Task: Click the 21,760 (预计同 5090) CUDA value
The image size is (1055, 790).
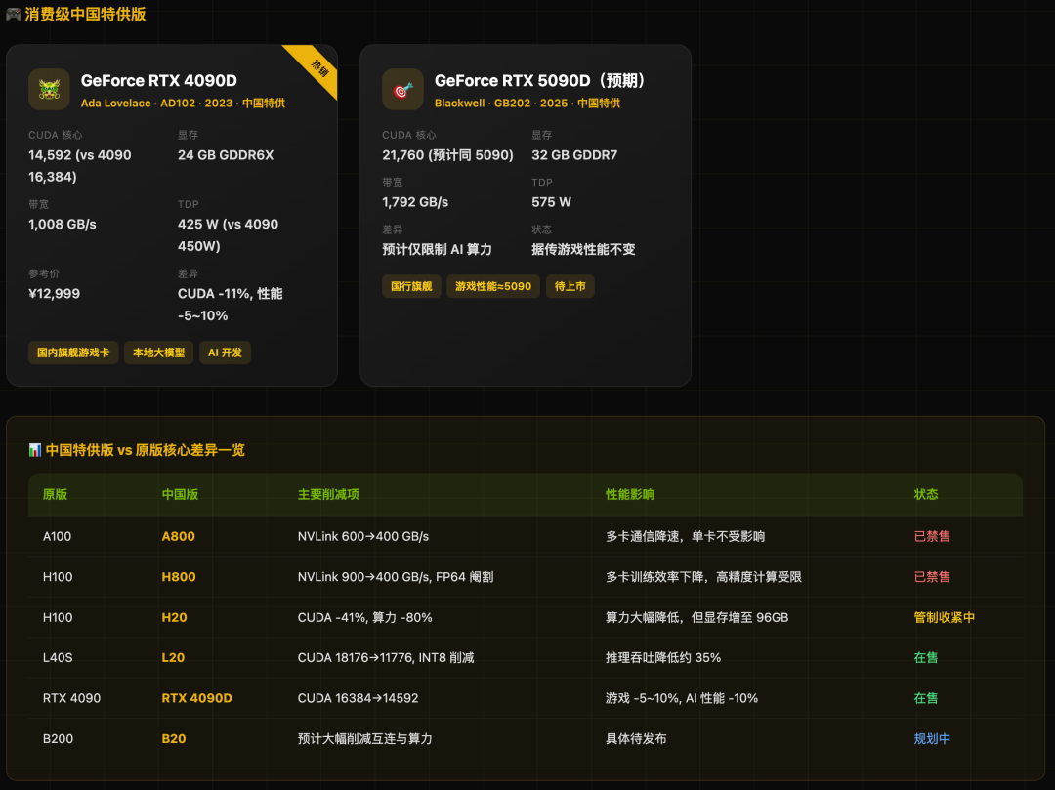Action: click(447, 154)
